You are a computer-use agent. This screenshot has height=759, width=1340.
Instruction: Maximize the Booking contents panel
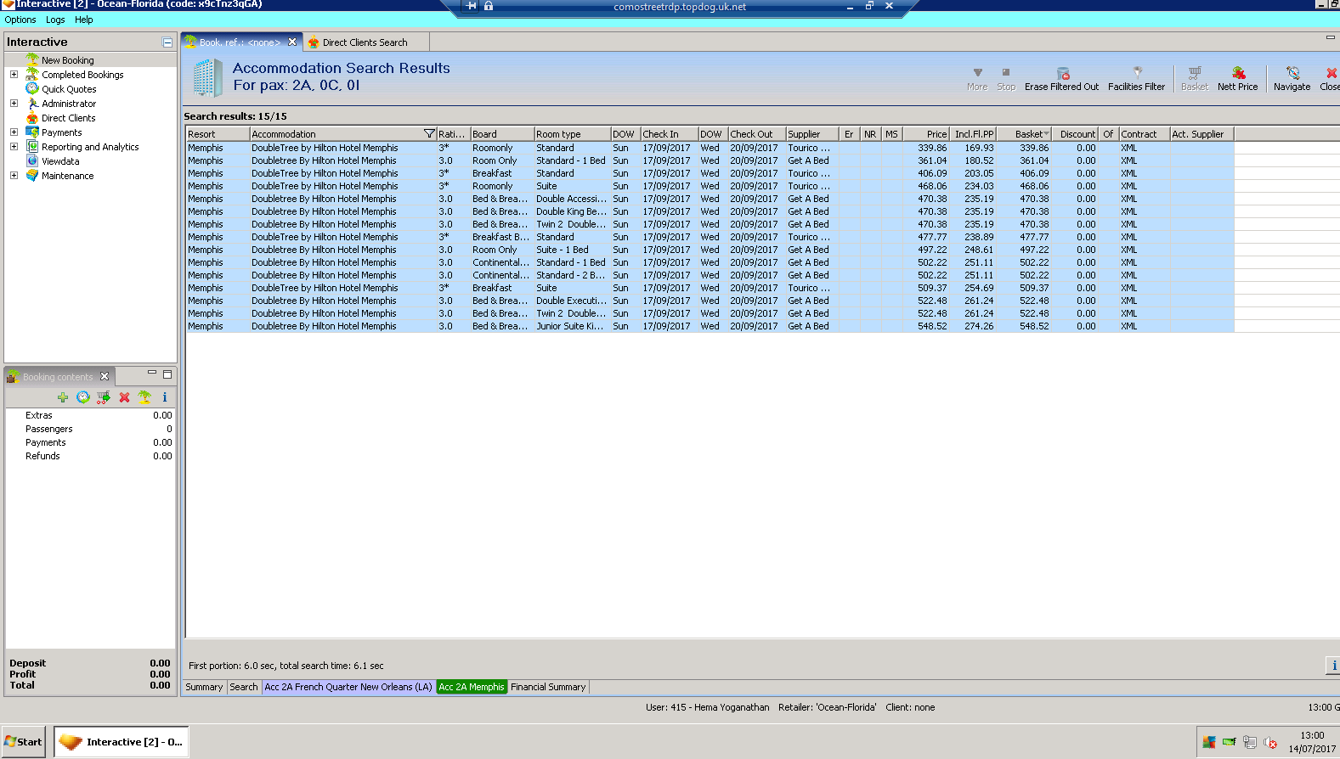coord(167,374)
